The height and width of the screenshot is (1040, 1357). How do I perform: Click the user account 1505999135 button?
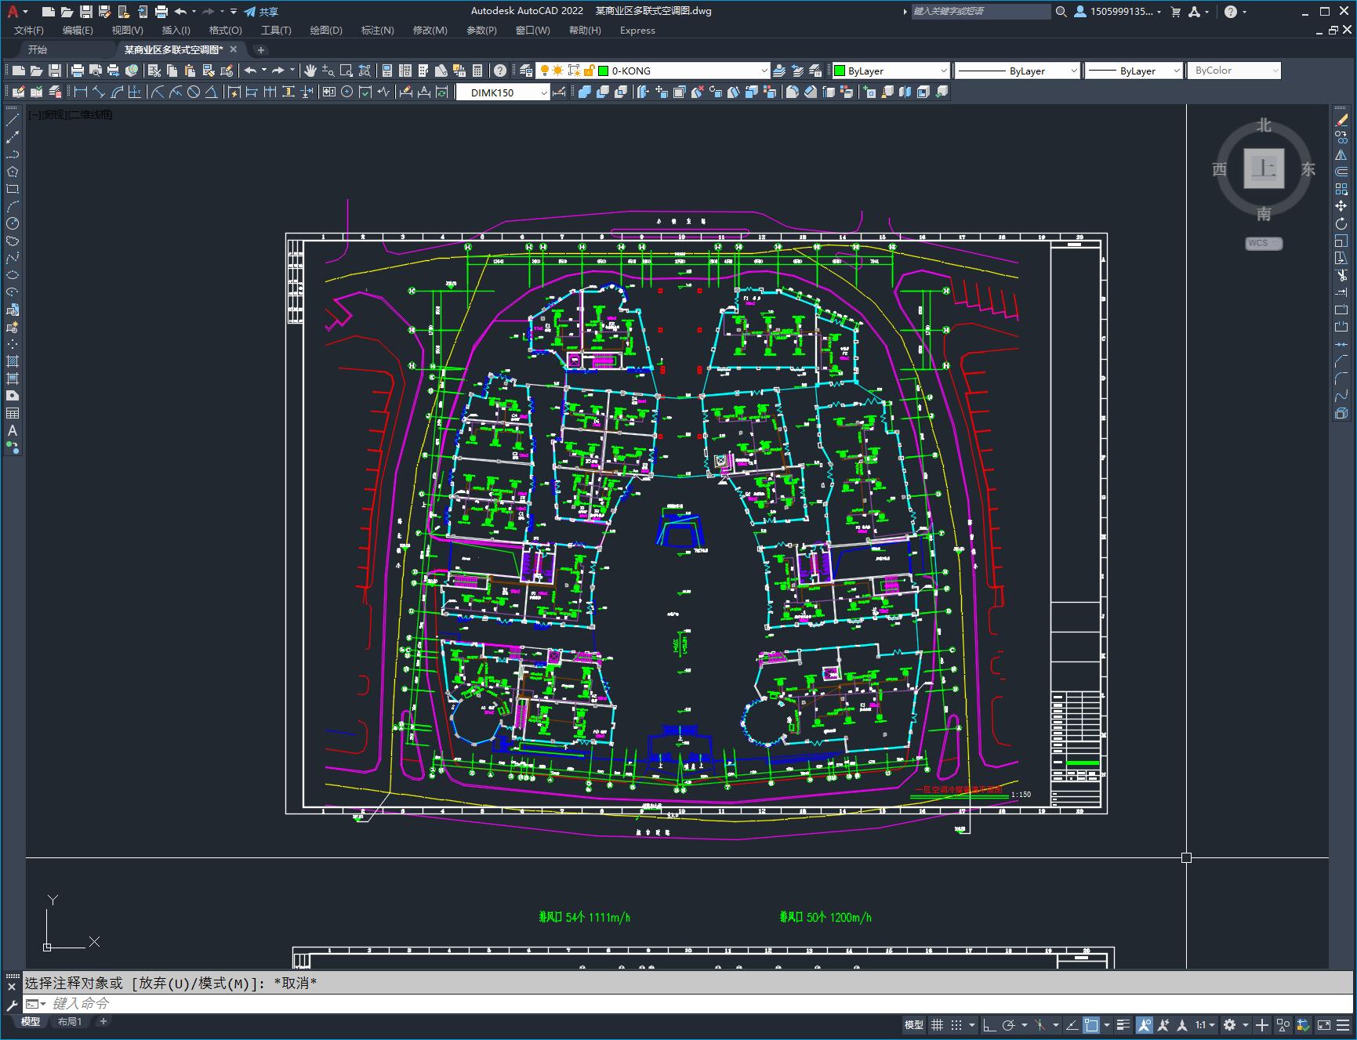tap(1118, 12)
